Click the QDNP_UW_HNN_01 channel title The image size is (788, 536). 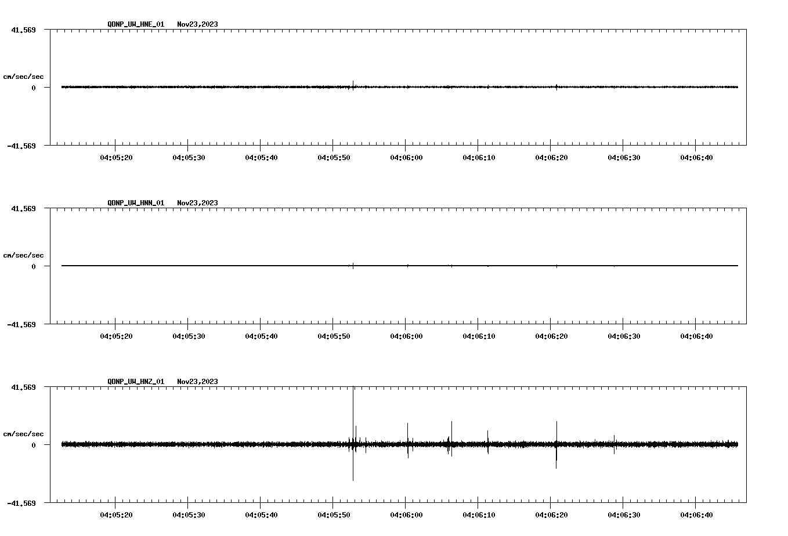(x=136, y=203)
